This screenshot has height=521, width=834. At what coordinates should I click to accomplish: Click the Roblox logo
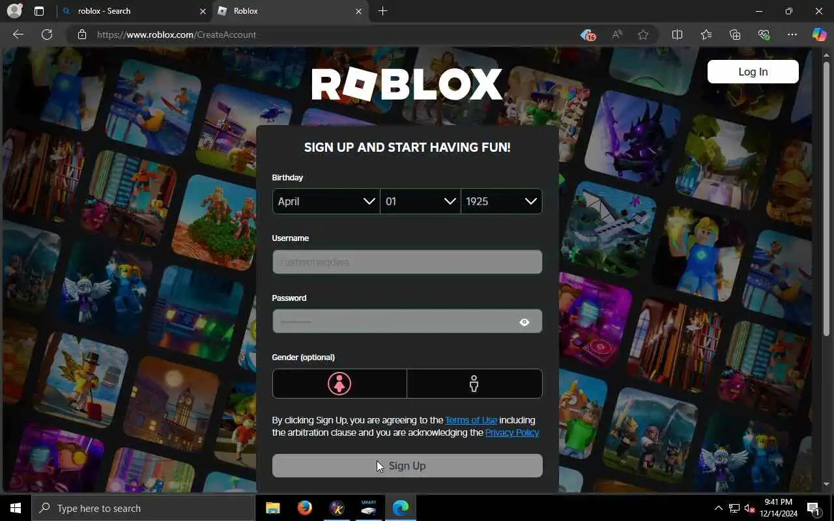(x=407, y=84)
